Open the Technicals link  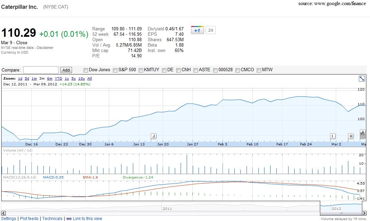click(x=52, y=219)
